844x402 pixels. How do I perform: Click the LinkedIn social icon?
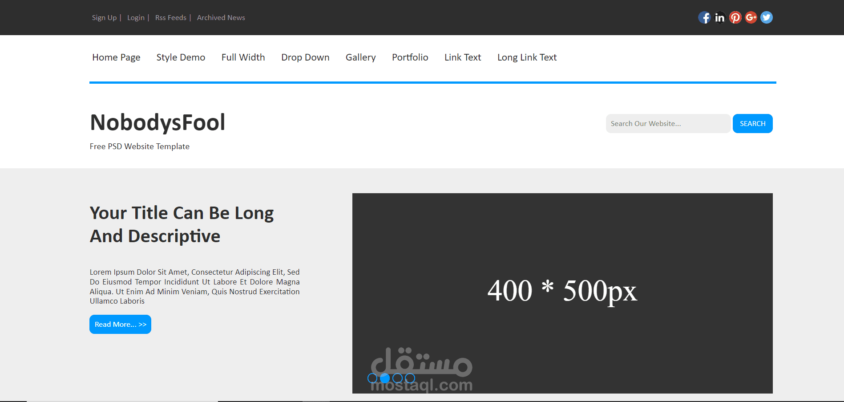coord(720,17)
